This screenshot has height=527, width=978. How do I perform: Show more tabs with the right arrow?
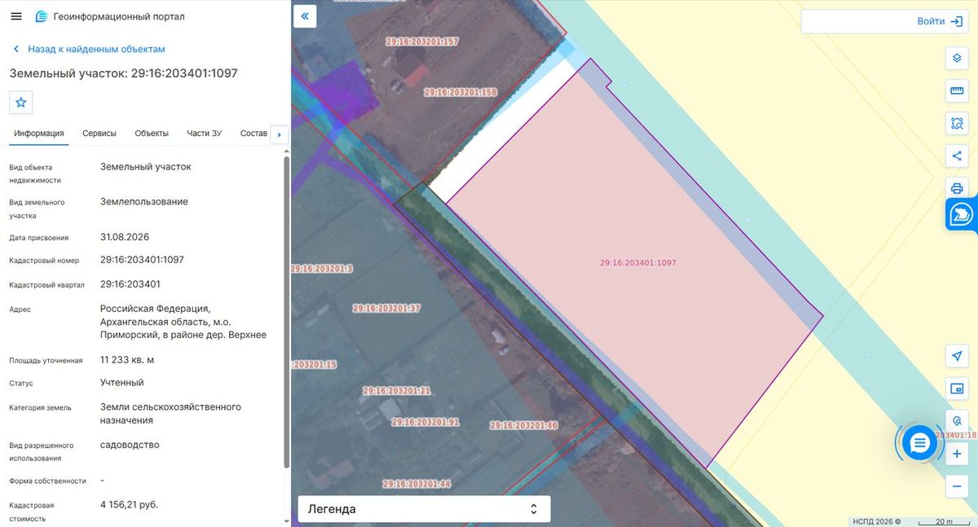click(x=280, y=134)
